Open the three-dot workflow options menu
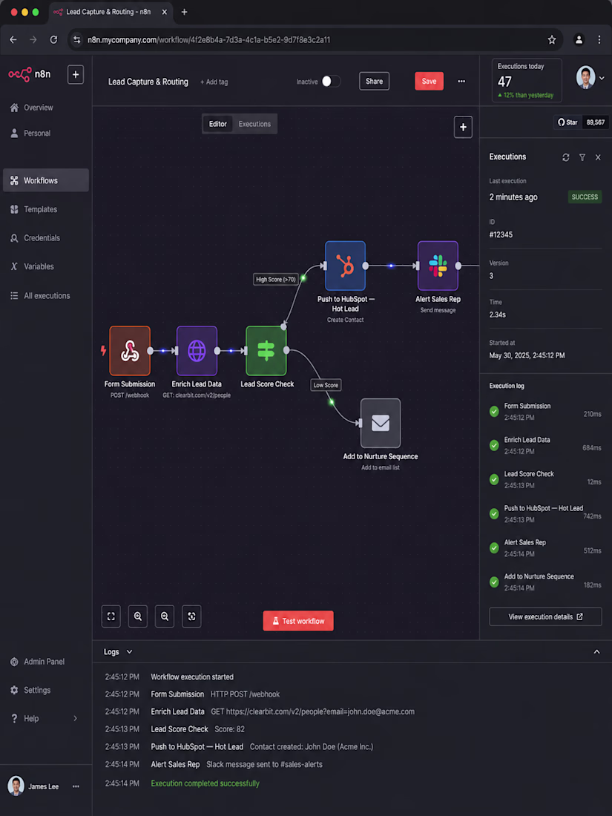The height and width of the screenshot is (816, 612). 461,81
